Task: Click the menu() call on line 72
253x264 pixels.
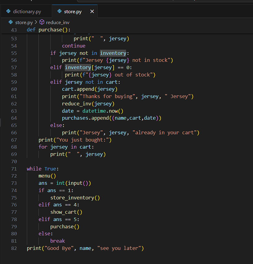Action: click(47, 176)
